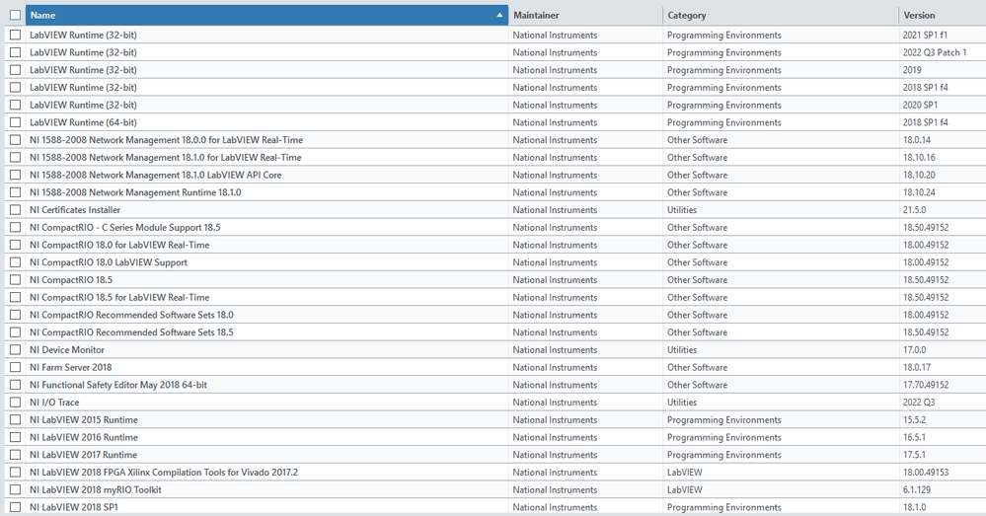
Task: Check the box for NI 1588-2008 Network Management 18.1.0 LabVIEW API Core
Action: (x=15, y=175)
